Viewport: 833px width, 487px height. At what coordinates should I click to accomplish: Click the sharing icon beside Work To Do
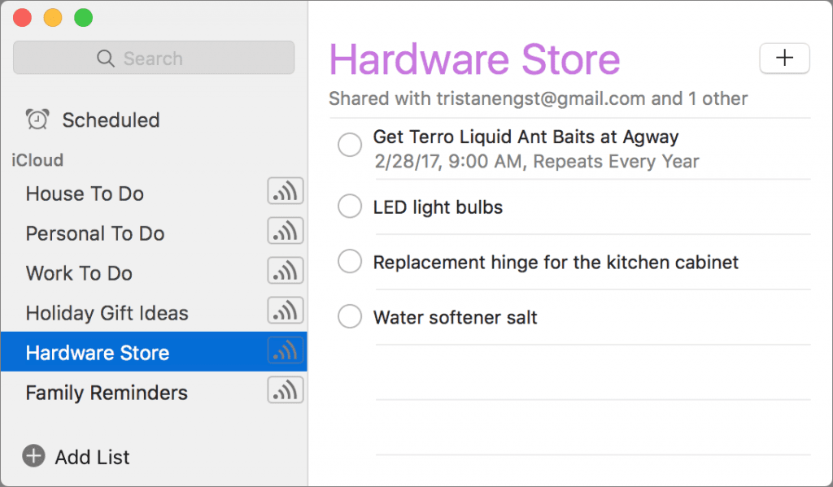point(285,272)
